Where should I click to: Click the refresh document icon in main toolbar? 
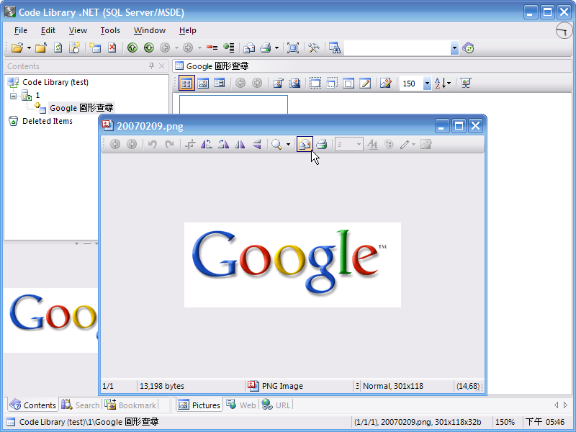(x=58, y=48)
